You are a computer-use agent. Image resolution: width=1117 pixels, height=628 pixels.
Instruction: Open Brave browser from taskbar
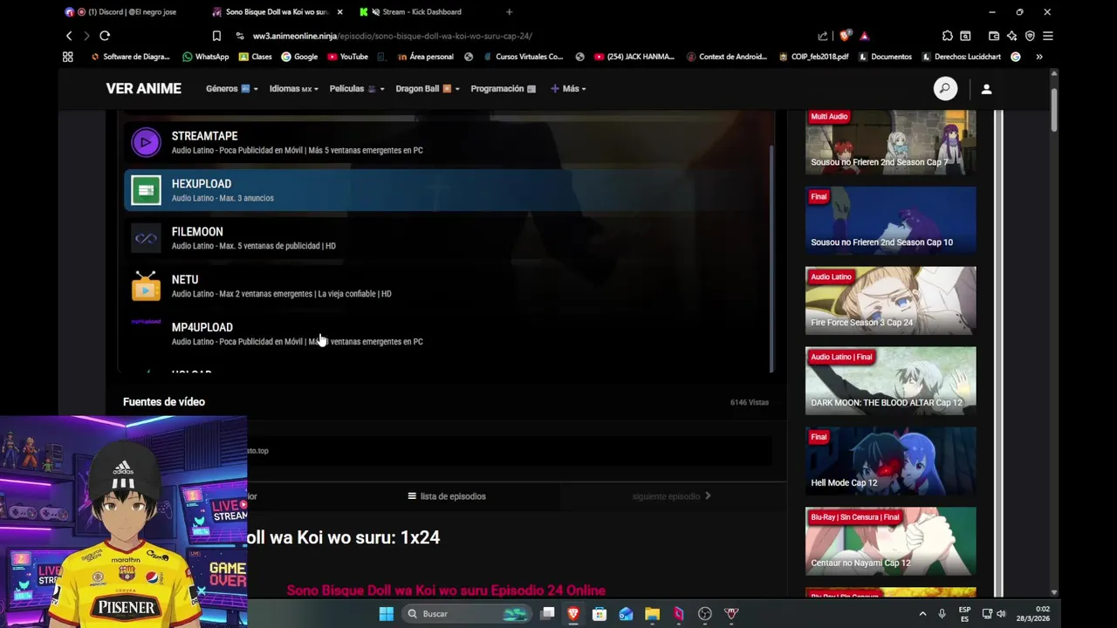point(573,613)
